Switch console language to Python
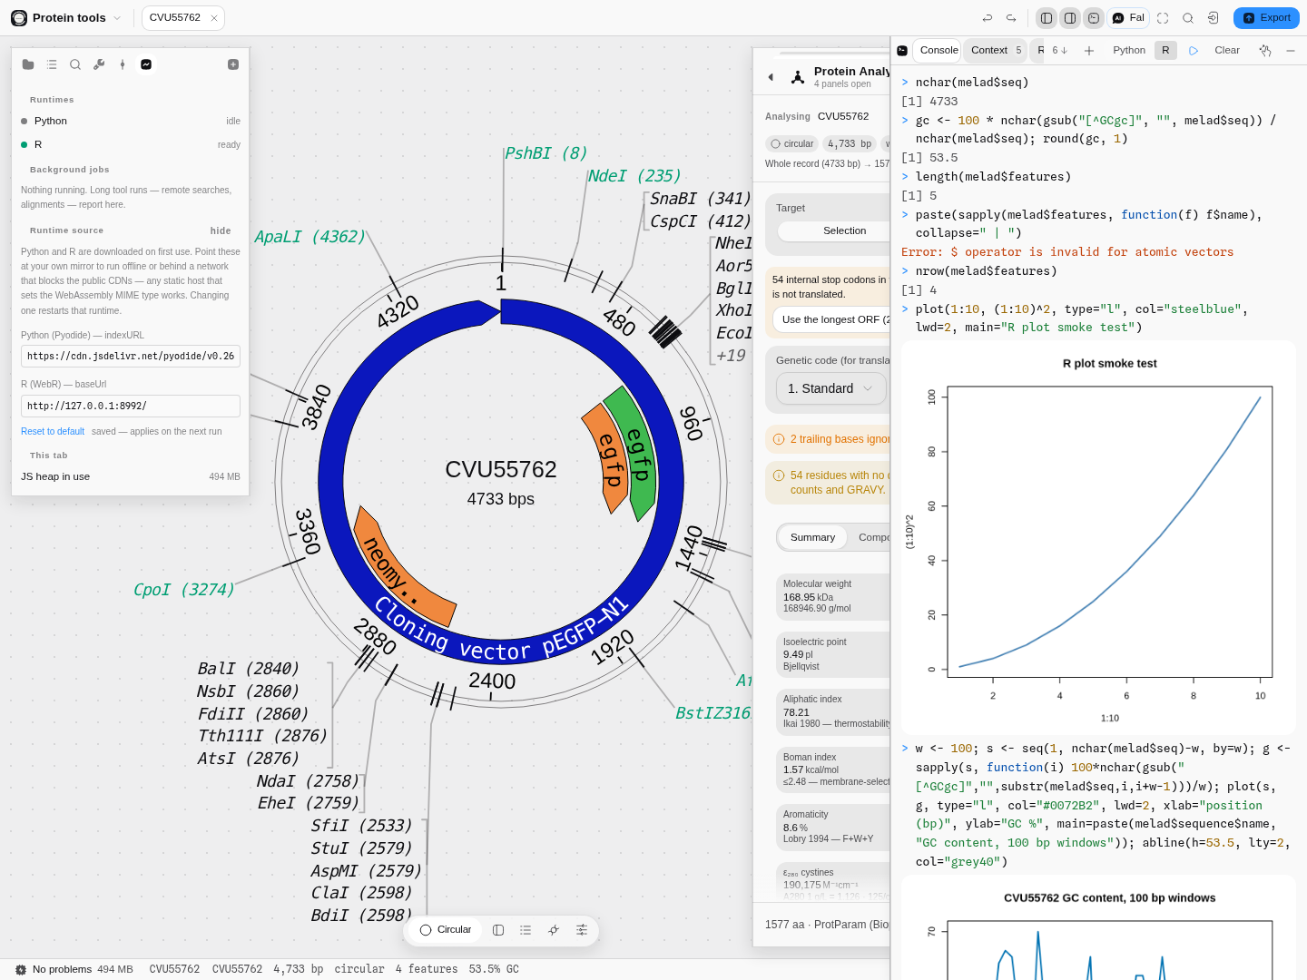The image size is (1307, 980). pyautogui.click(x=1129, y=51)
